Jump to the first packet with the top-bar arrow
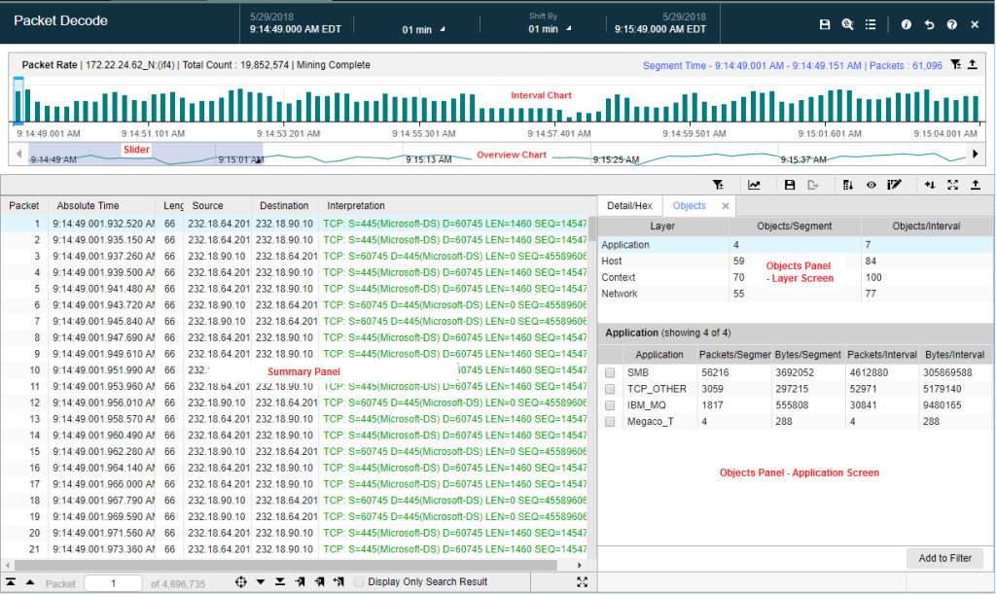The image size is (996, 595). pos(11,581)
